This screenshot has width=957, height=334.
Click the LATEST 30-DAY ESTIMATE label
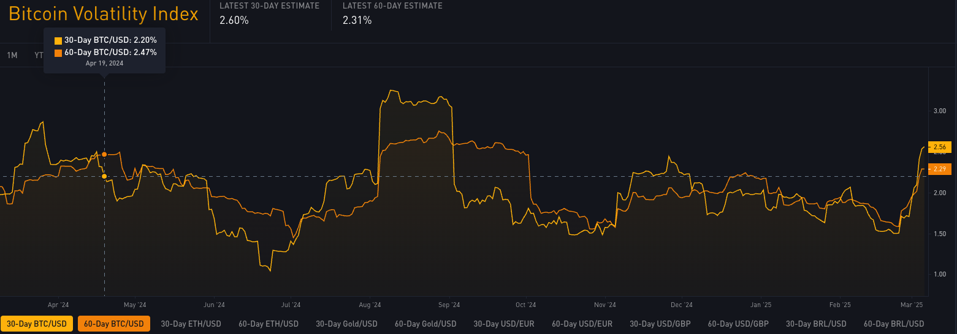click(x=269, y=6)
